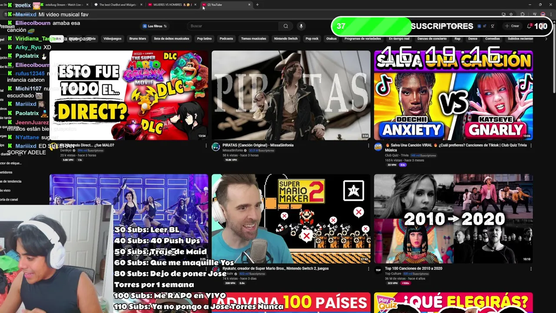Click the Crear button
Screen dimensions: 556x313
[x=512, y=26]
